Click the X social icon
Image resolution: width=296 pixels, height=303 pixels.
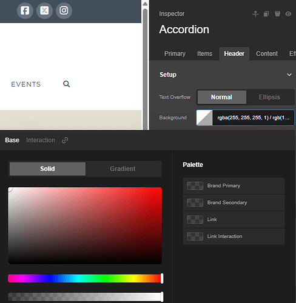(44, 10)
